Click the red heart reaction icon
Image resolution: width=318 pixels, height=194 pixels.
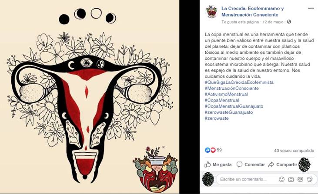click(x=213, y=150)
